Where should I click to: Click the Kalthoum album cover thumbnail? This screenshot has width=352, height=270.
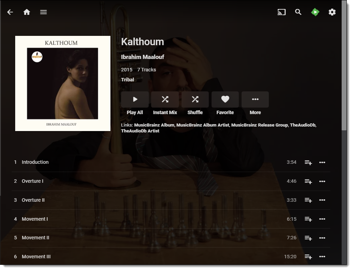click(62, 83)
